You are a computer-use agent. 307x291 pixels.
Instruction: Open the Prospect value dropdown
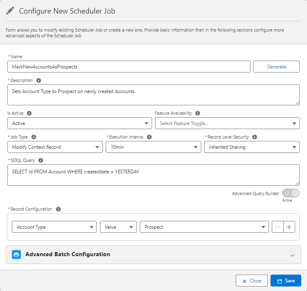(204, 227)
